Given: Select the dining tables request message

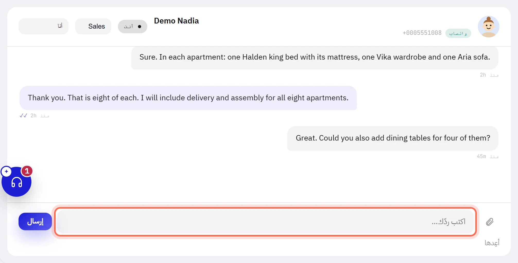Looking at the screenshot, I should point(393,138).
